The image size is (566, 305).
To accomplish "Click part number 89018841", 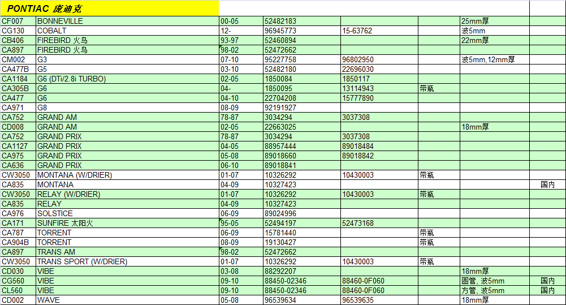I will (x=302, y=165).
